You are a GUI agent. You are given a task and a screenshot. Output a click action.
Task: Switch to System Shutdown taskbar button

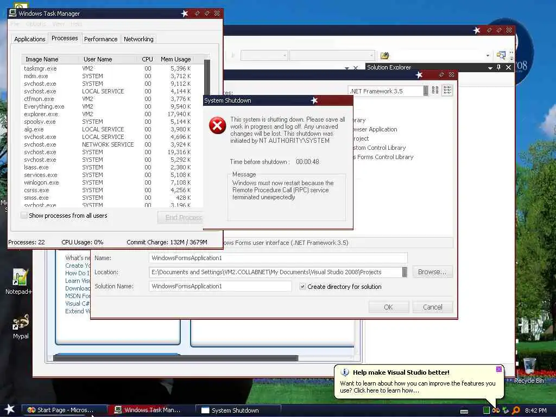(238, 410)
